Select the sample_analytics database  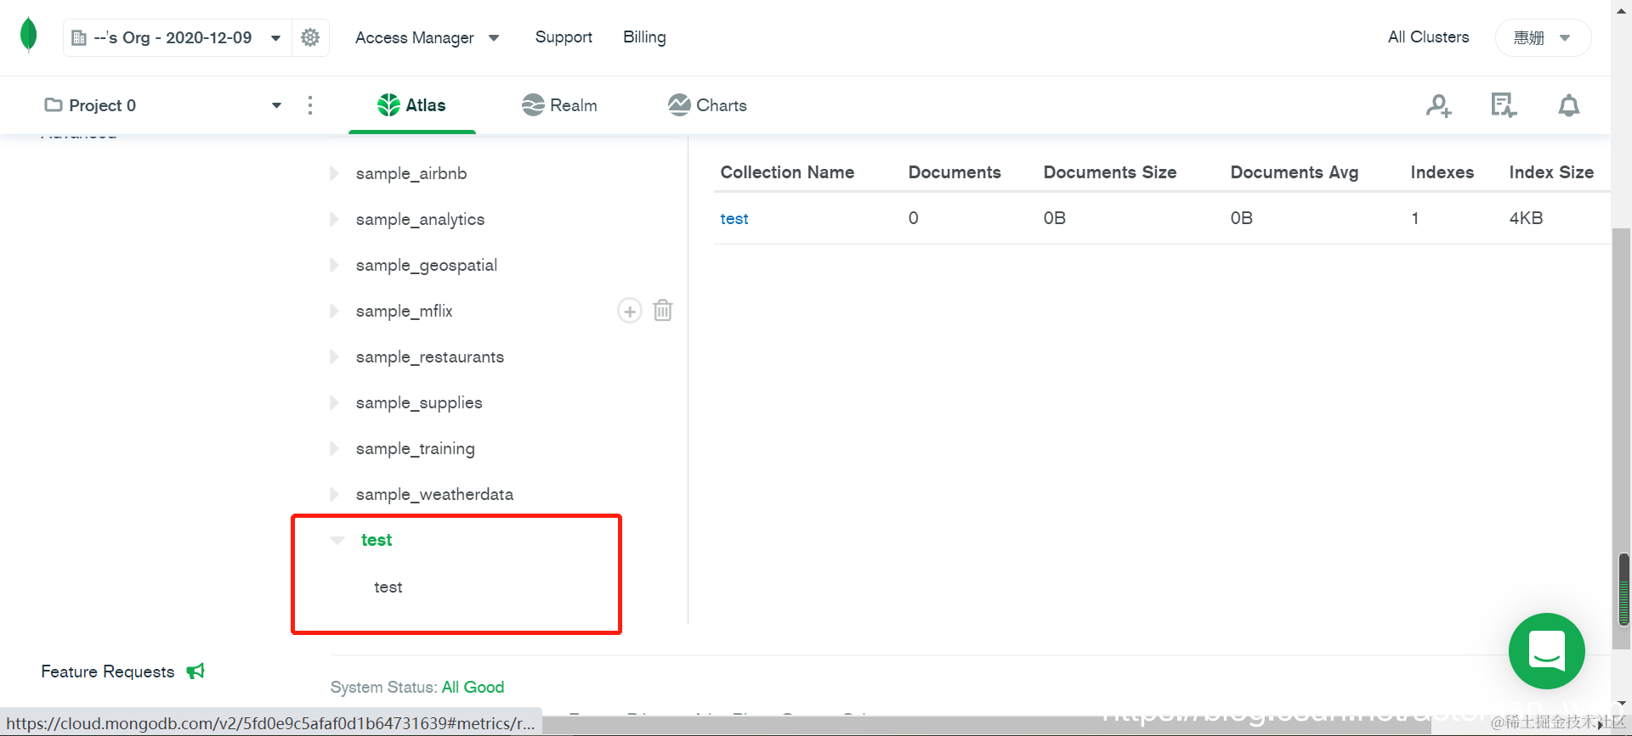pyautogui.click(x=420, y=219)
